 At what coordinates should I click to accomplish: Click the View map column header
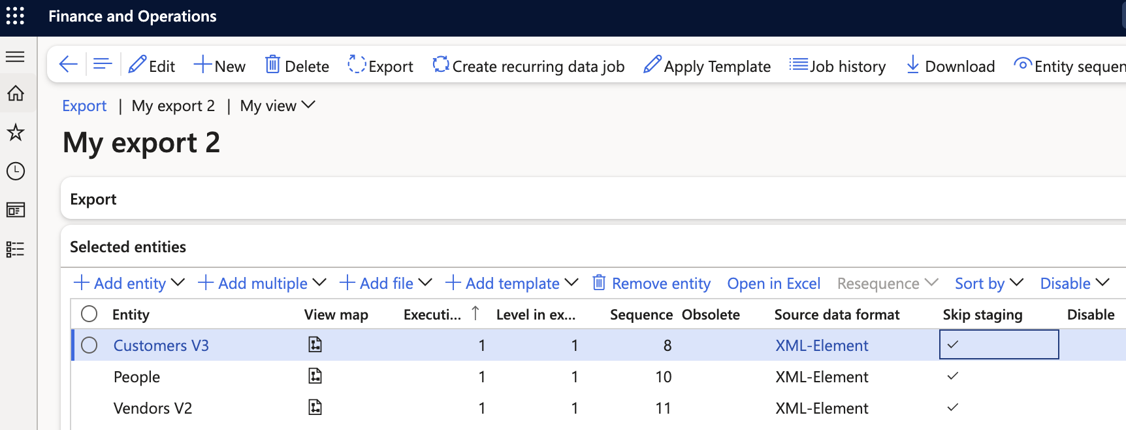pyautogui.click(x=336, y=314)
